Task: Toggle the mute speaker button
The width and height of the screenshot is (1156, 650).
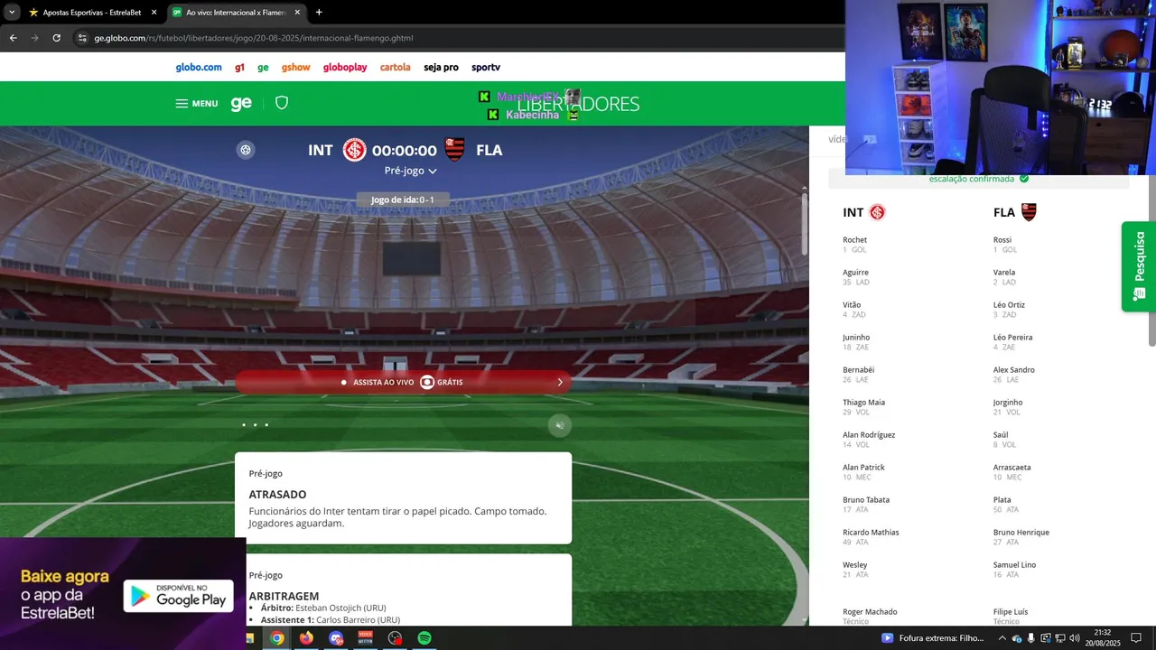Action: [560, 425]
